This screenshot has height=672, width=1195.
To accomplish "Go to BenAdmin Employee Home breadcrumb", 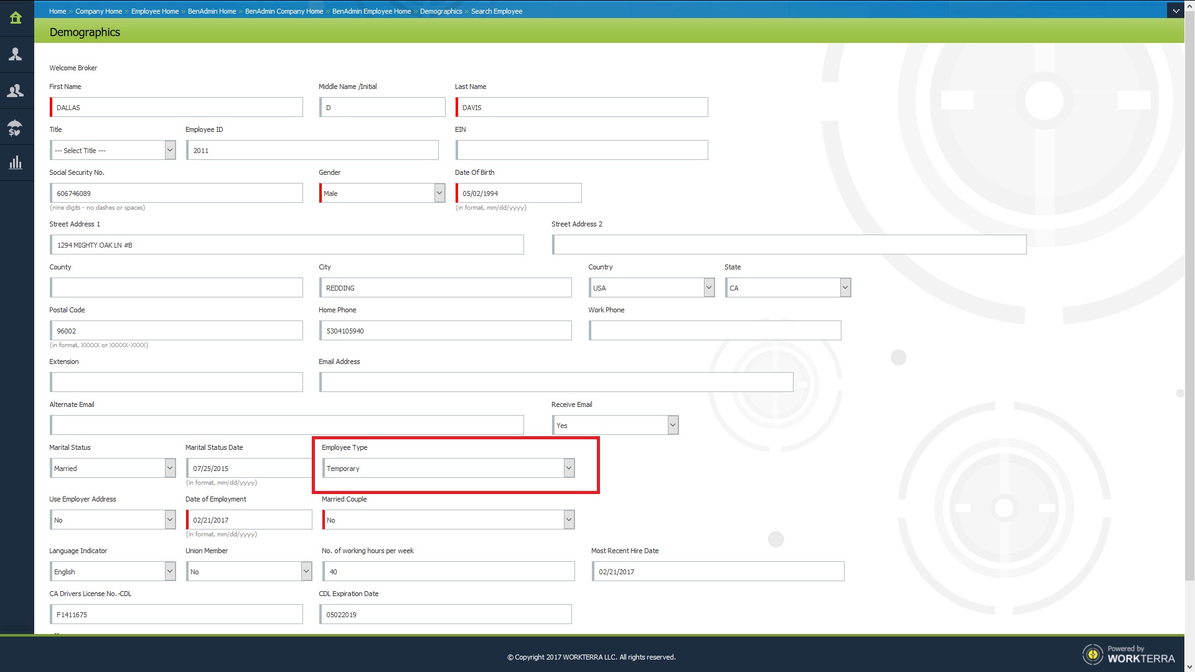I will tap(372, 11).
